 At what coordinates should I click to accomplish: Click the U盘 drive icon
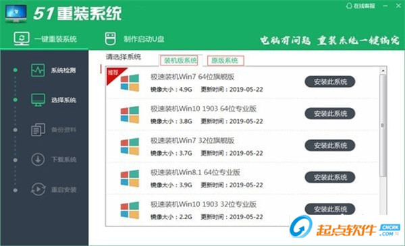click(x=110, y=39)
